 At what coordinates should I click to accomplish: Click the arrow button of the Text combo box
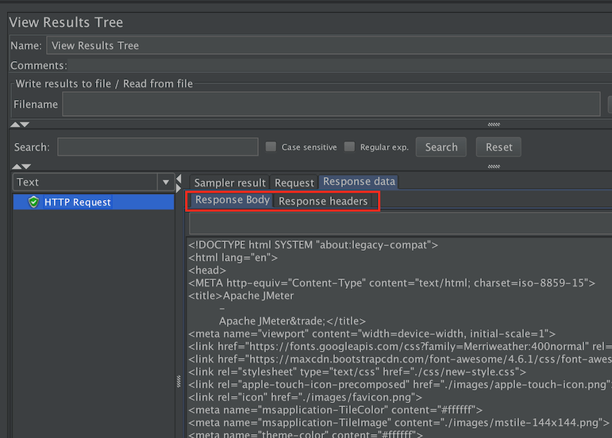pyautogui.click(x=166, y=182)
